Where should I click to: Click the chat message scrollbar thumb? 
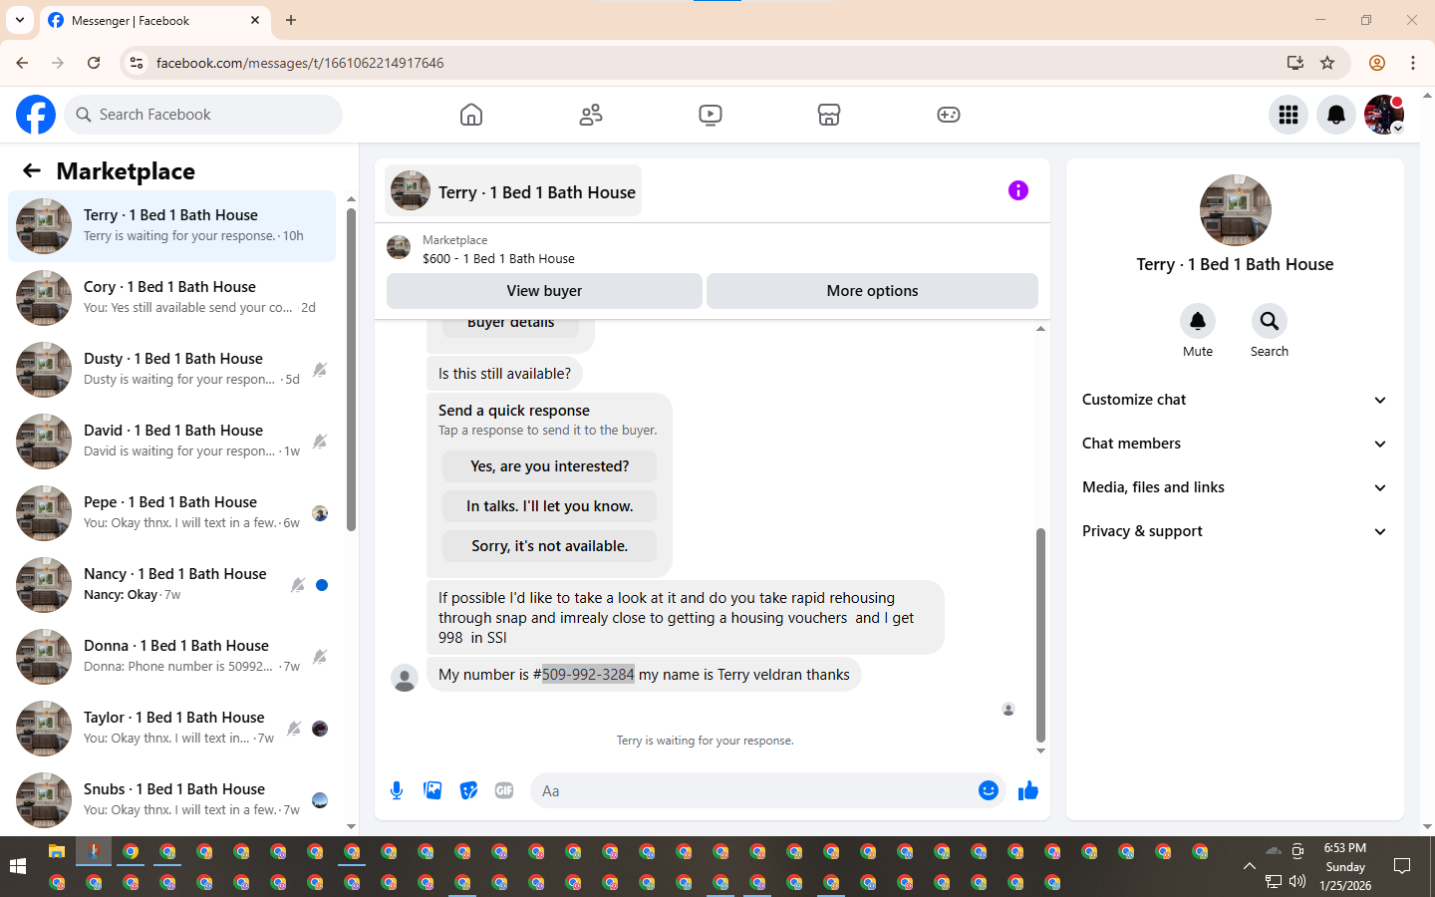(x=1040, y=635)
